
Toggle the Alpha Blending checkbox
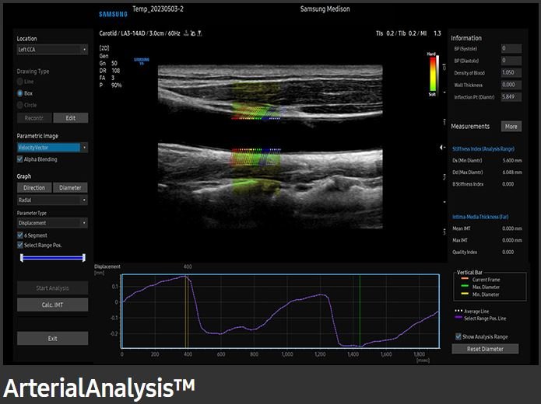click(20, 159)
